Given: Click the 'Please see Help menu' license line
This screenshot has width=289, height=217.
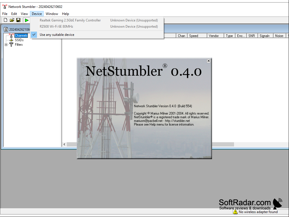Looking at the screenshot, I should pyautogui.click(x=164, y=124).
